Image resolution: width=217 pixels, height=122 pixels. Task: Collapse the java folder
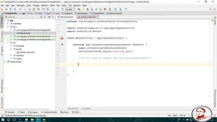[8, 27]
